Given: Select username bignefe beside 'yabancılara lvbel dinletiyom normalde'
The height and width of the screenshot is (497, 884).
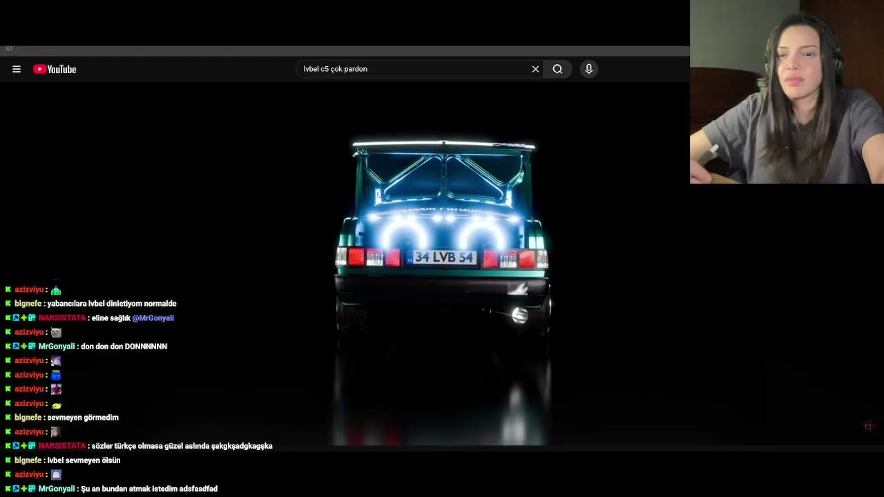Looking at the screenshot, I should coord(28,304).
